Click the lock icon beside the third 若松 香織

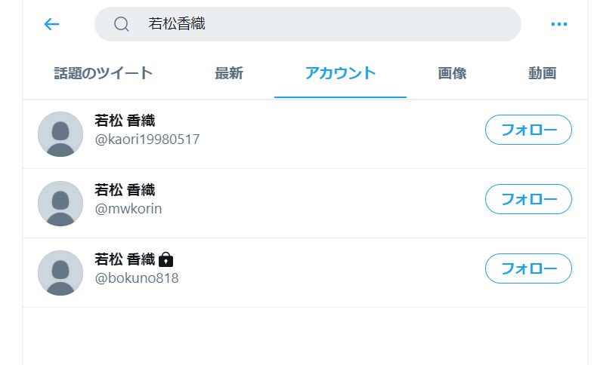click(x=166, y=259)
